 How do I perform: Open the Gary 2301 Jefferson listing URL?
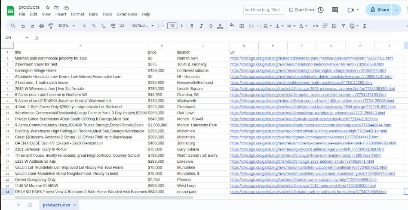click(x=307, y=149)
